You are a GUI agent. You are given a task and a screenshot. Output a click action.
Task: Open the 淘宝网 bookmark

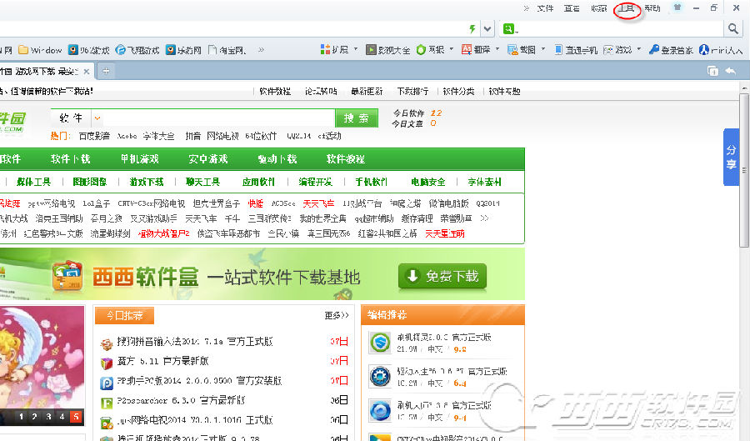[227, 50]
